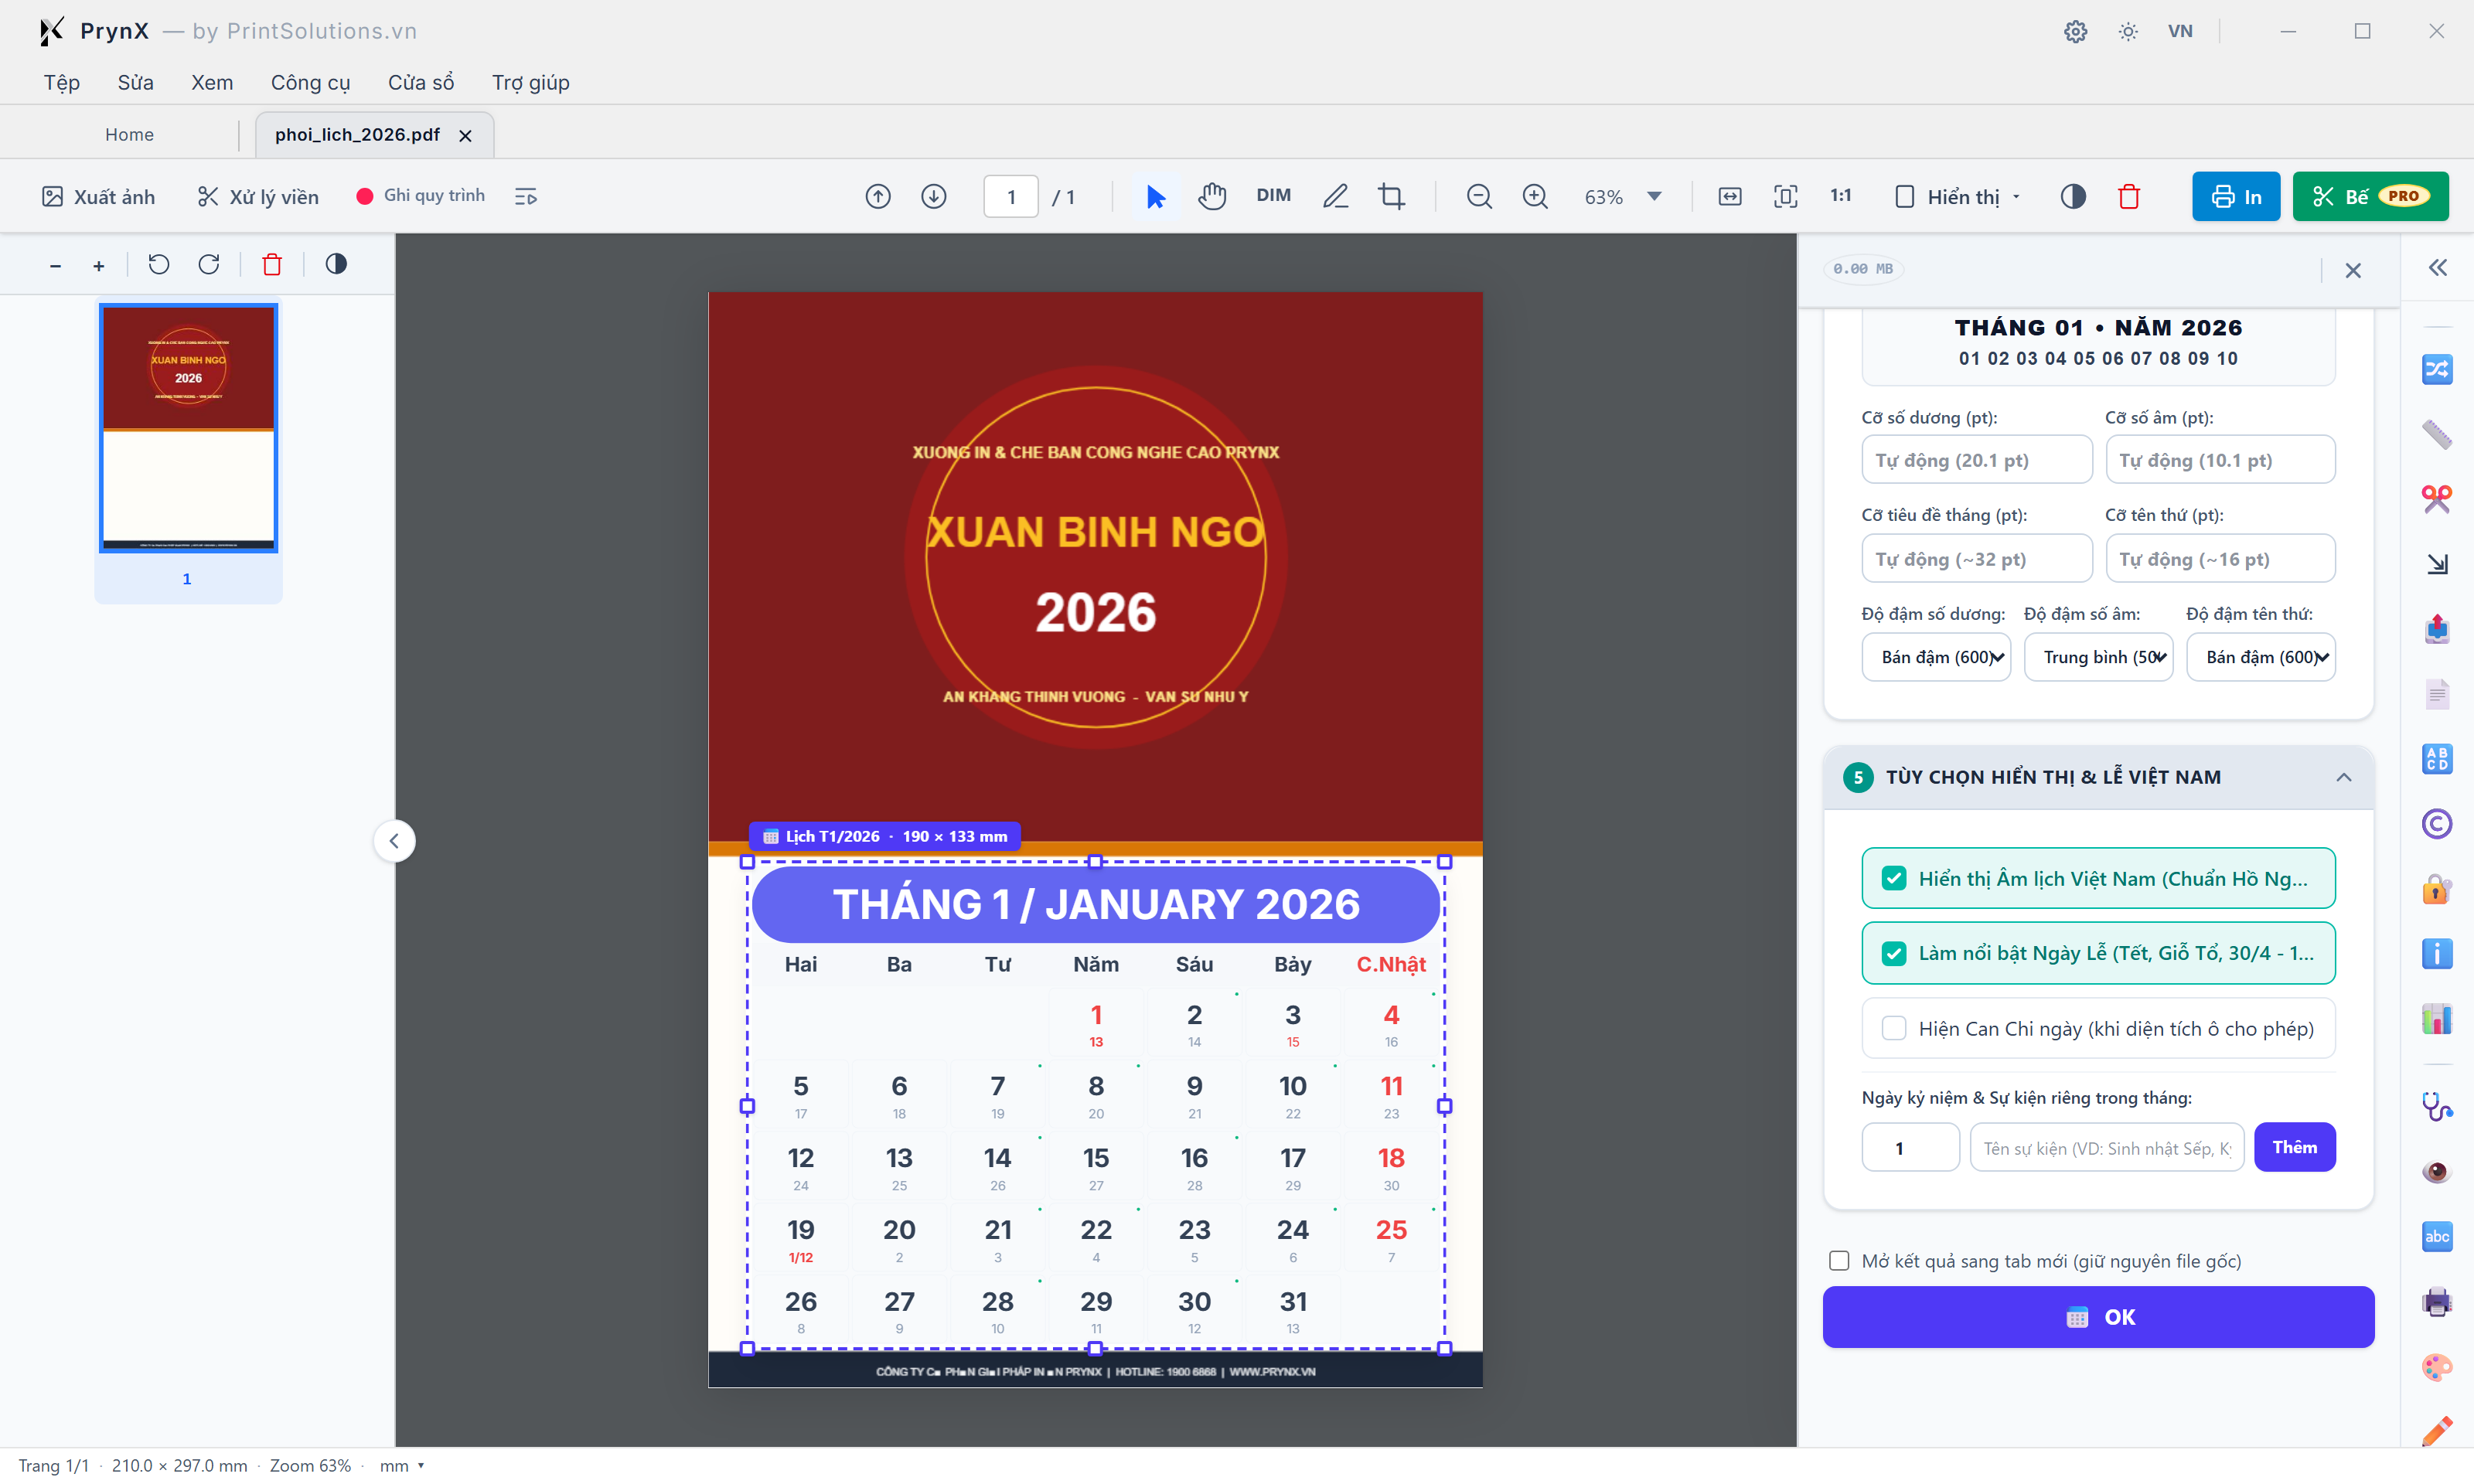Pick the crop tool

(1391, 197)
